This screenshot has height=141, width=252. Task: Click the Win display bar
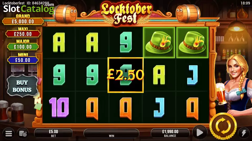click(111, 133)
